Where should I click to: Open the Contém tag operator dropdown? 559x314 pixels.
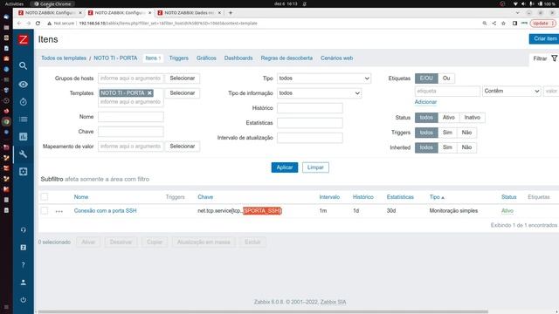(511, 91)
